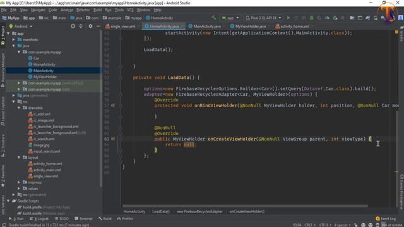Click Attach Debugger to Android Process icon

click(335, 18)
